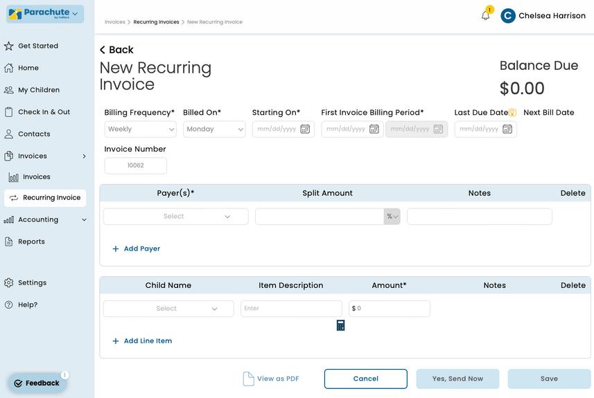The image size is (594, 398).
Task: Click the notification bell icon
Action: 485,16
